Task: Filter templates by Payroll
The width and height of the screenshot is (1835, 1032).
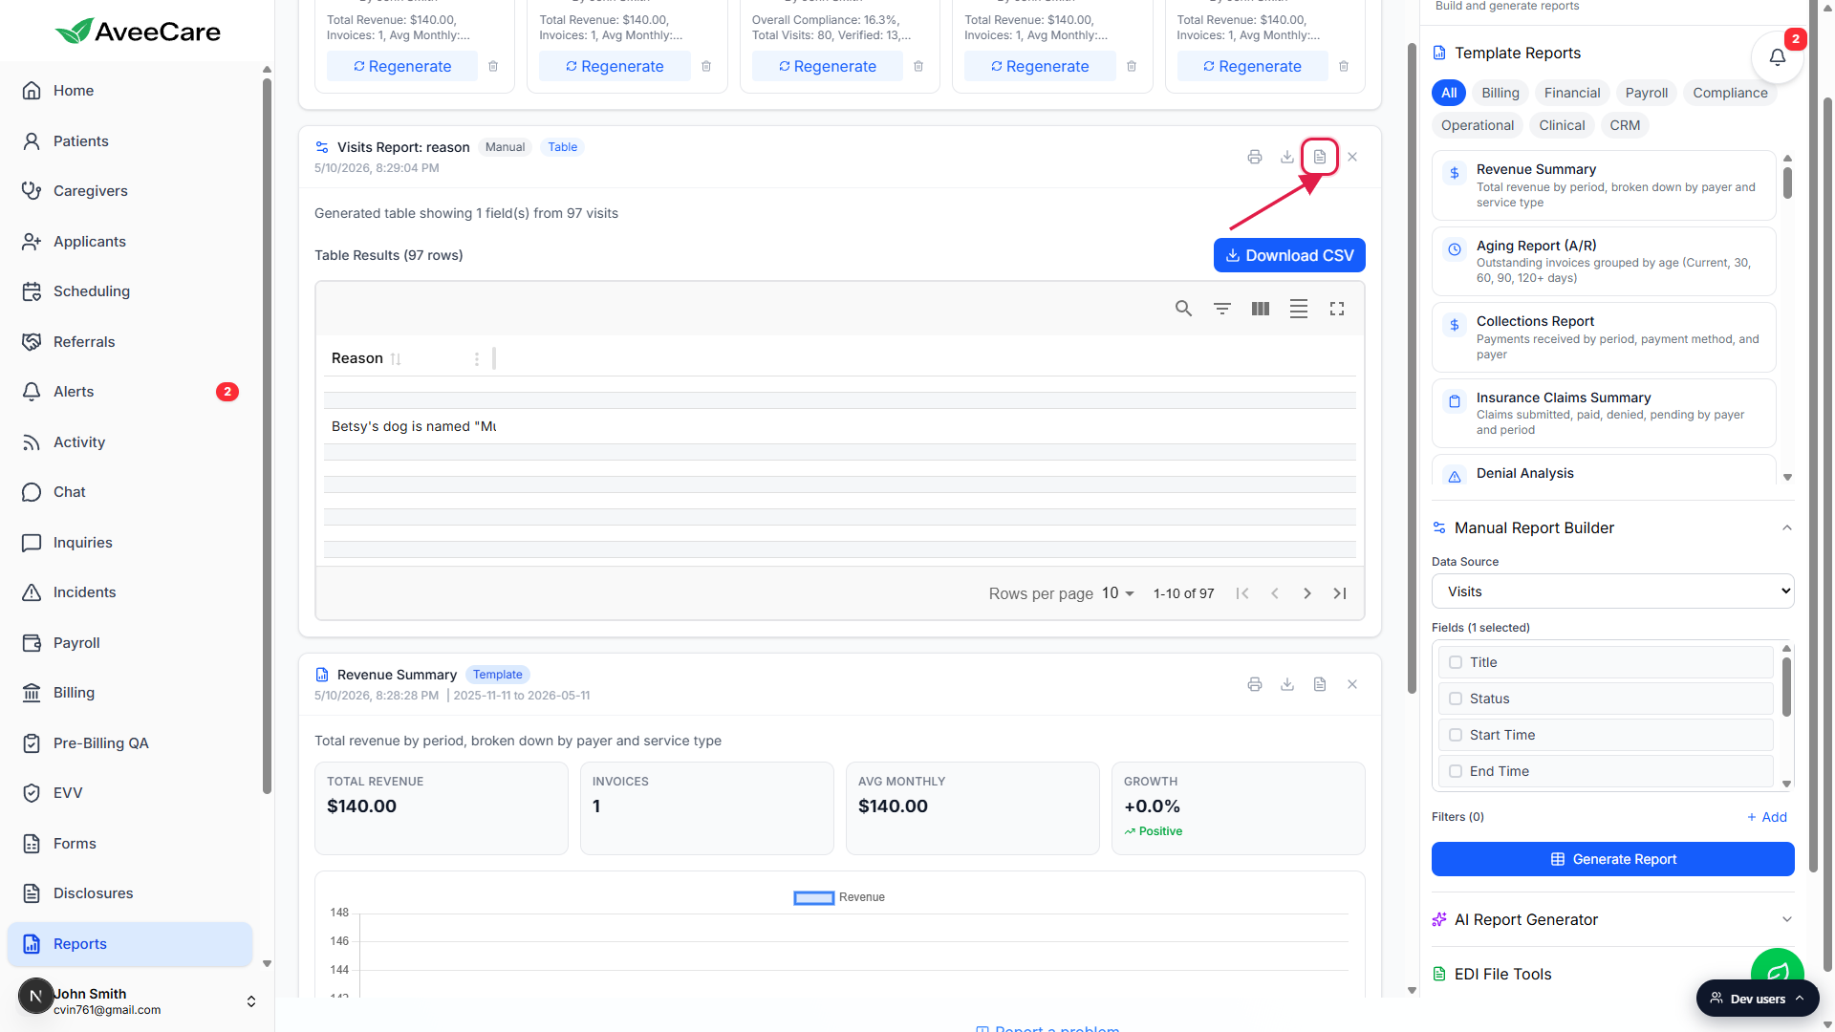Action: click(1647, 93)
